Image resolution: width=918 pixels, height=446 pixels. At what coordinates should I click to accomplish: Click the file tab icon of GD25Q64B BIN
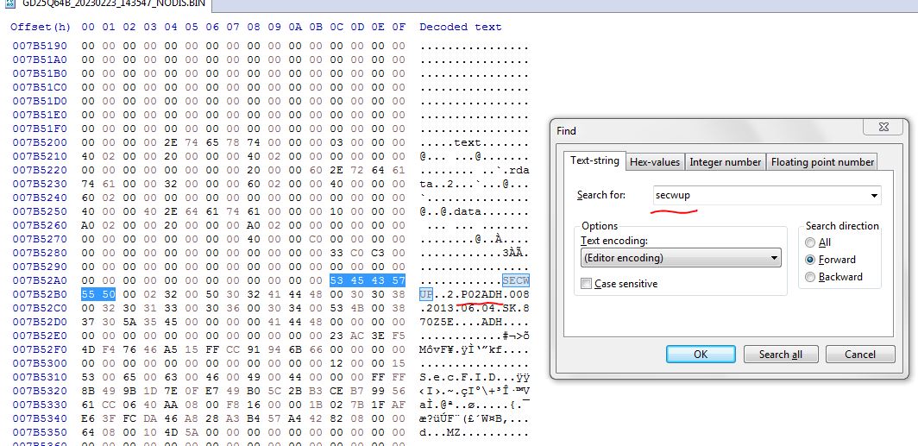9,3
